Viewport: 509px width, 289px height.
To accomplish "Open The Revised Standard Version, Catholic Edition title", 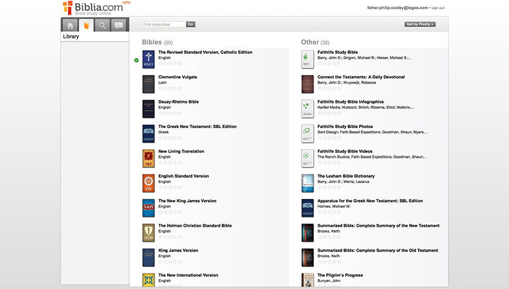I will click(x=205, y=52).
